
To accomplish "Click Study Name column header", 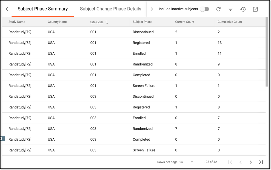I will click(17, 22).
